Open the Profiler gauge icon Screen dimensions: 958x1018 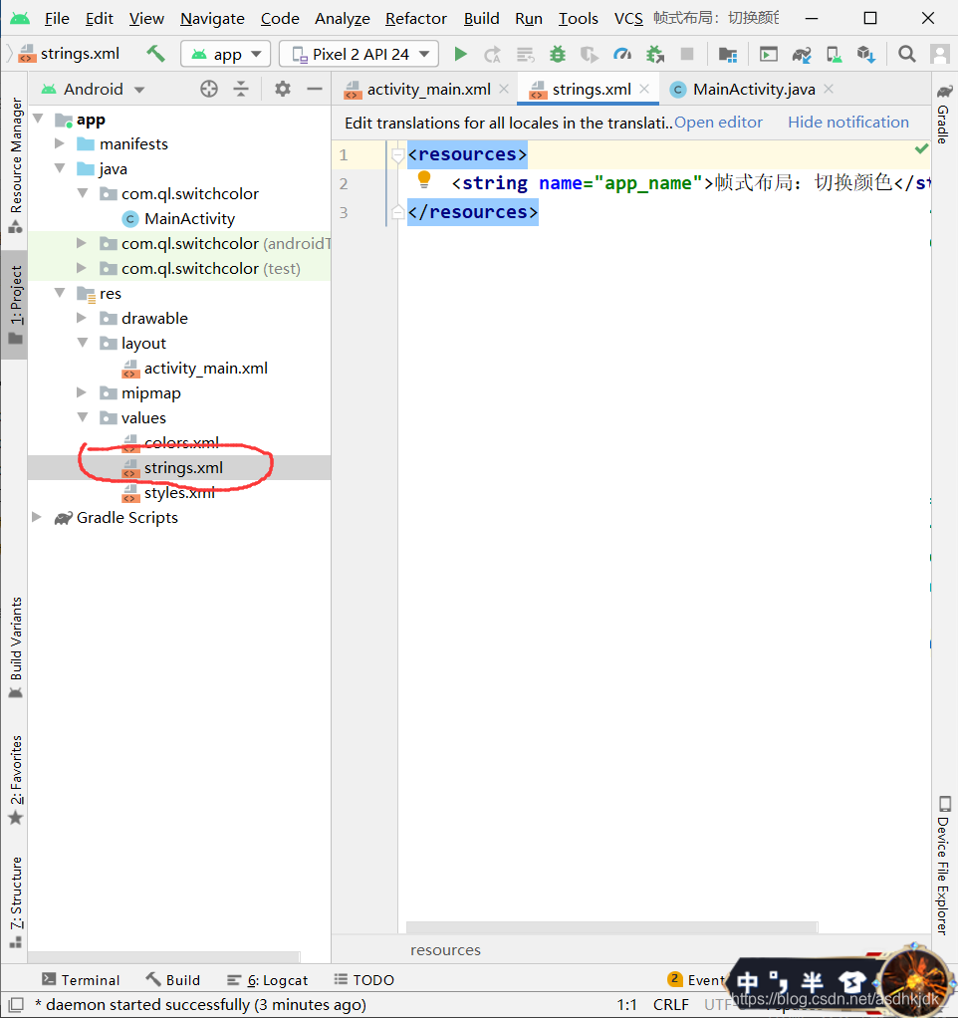tap(622, 54)
